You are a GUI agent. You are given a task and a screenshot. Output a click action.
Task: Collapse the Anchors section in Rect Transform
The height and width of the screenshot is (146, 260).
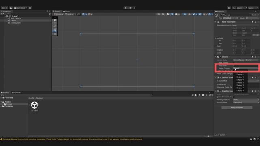click(216, 38)
